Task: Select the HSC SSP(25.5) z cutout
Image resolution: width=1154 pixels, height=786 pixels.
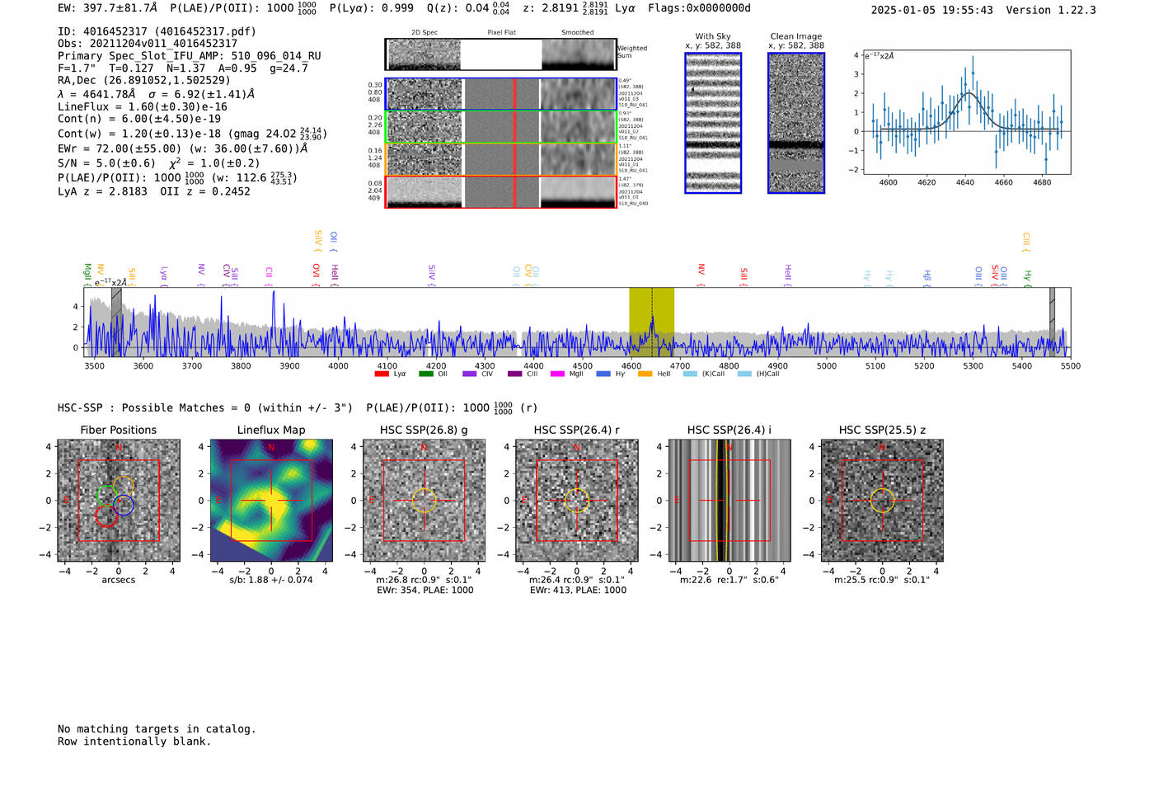Action: coord(882,501)
